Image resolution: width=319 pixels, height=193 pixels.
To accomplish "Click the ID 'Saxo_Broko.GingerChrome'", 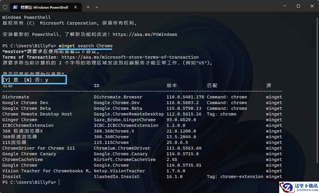I will [124, 120].
